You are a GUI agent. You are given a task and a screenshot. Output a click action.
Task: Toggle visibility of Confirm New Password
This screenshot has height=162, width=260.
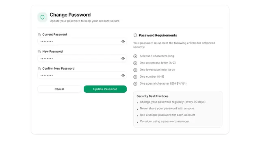coord(123,75)
